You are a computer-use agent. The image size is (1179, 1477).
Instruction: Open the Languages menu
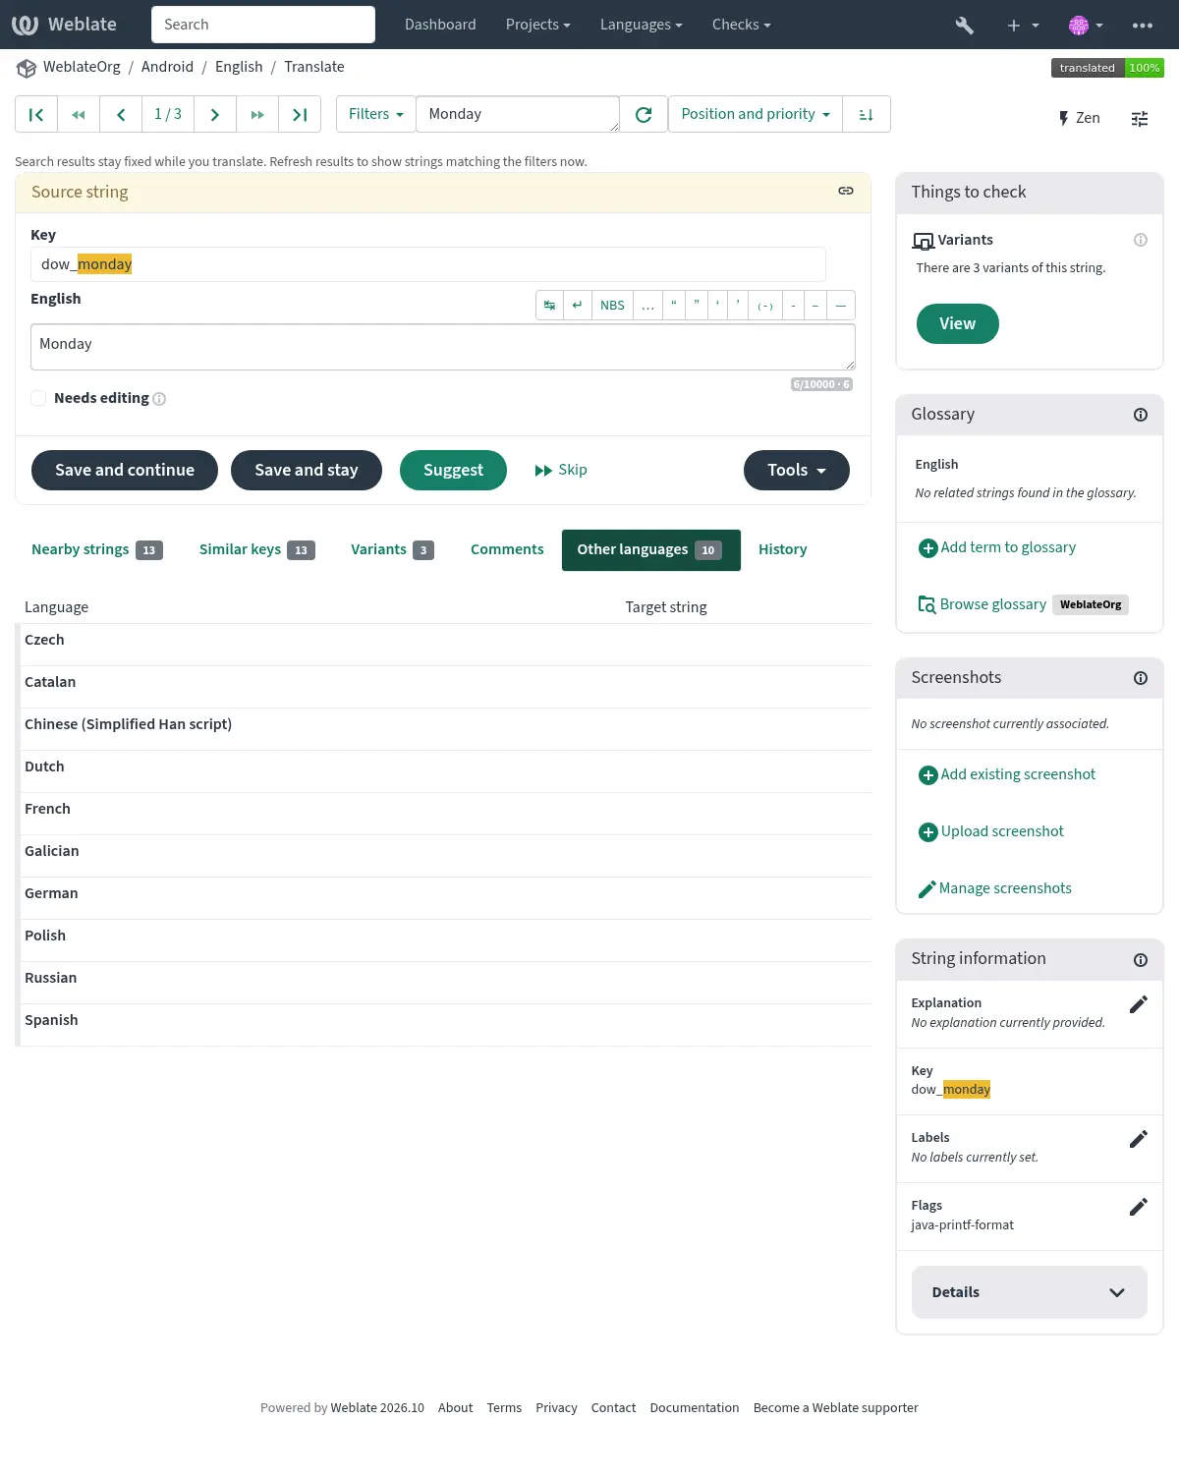coord(642,25)
